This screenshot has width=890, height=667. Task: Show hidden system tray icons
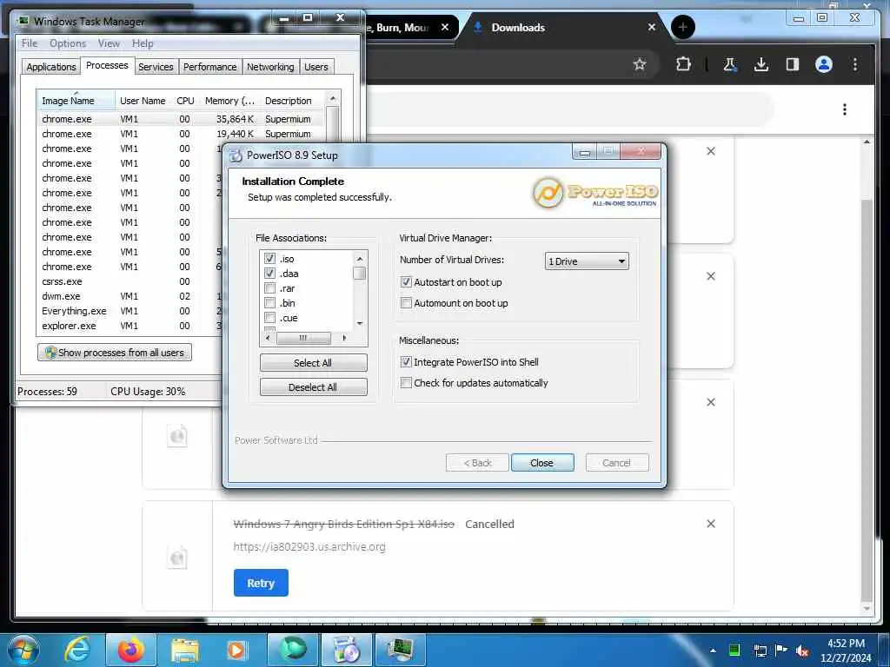click(x=713, y=650)
